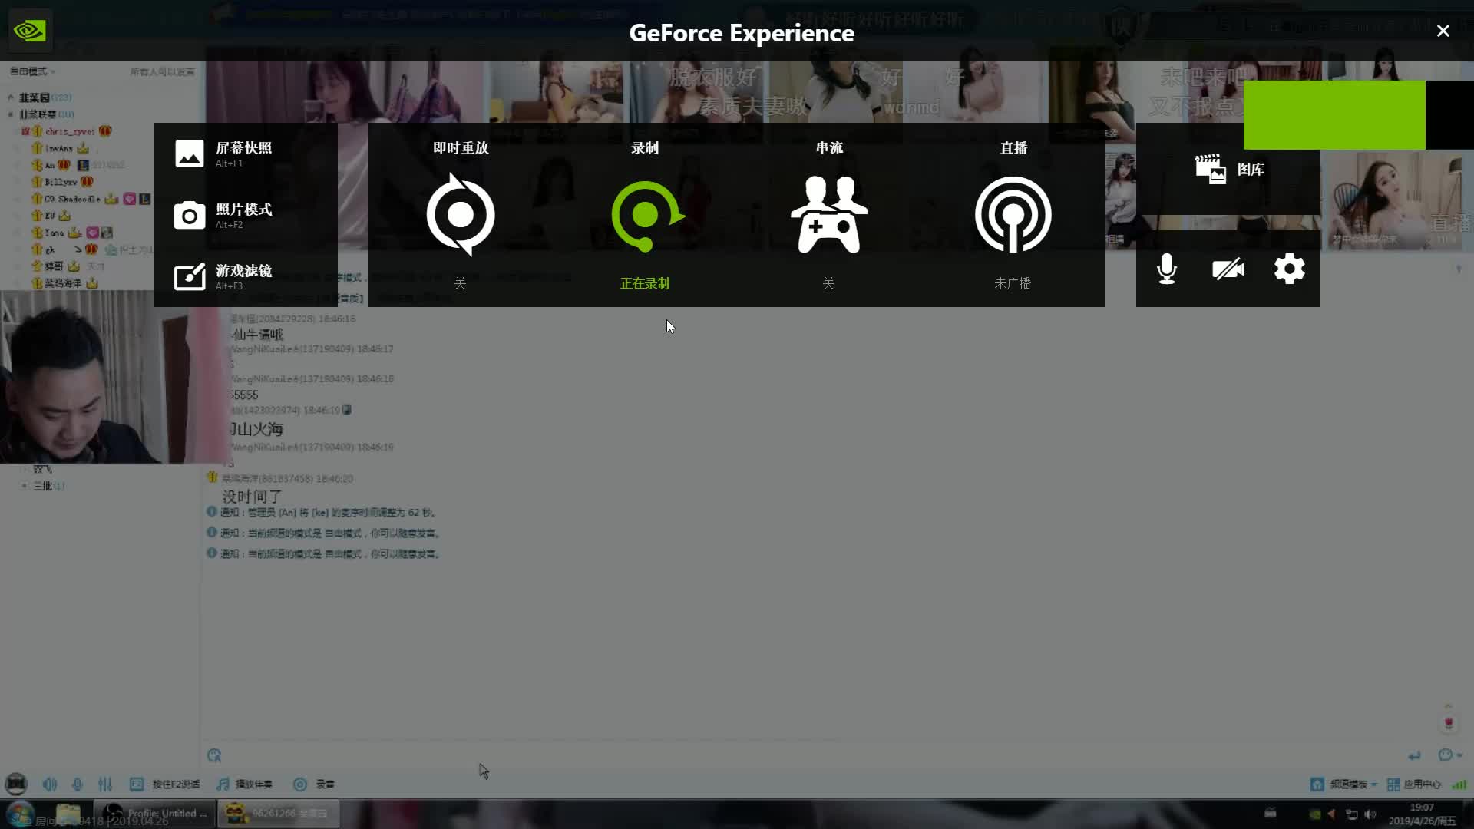1474x829 pixels.
Task: Take a screenshot with 屏幕快照 icon
Action: [x=189, y=154]
